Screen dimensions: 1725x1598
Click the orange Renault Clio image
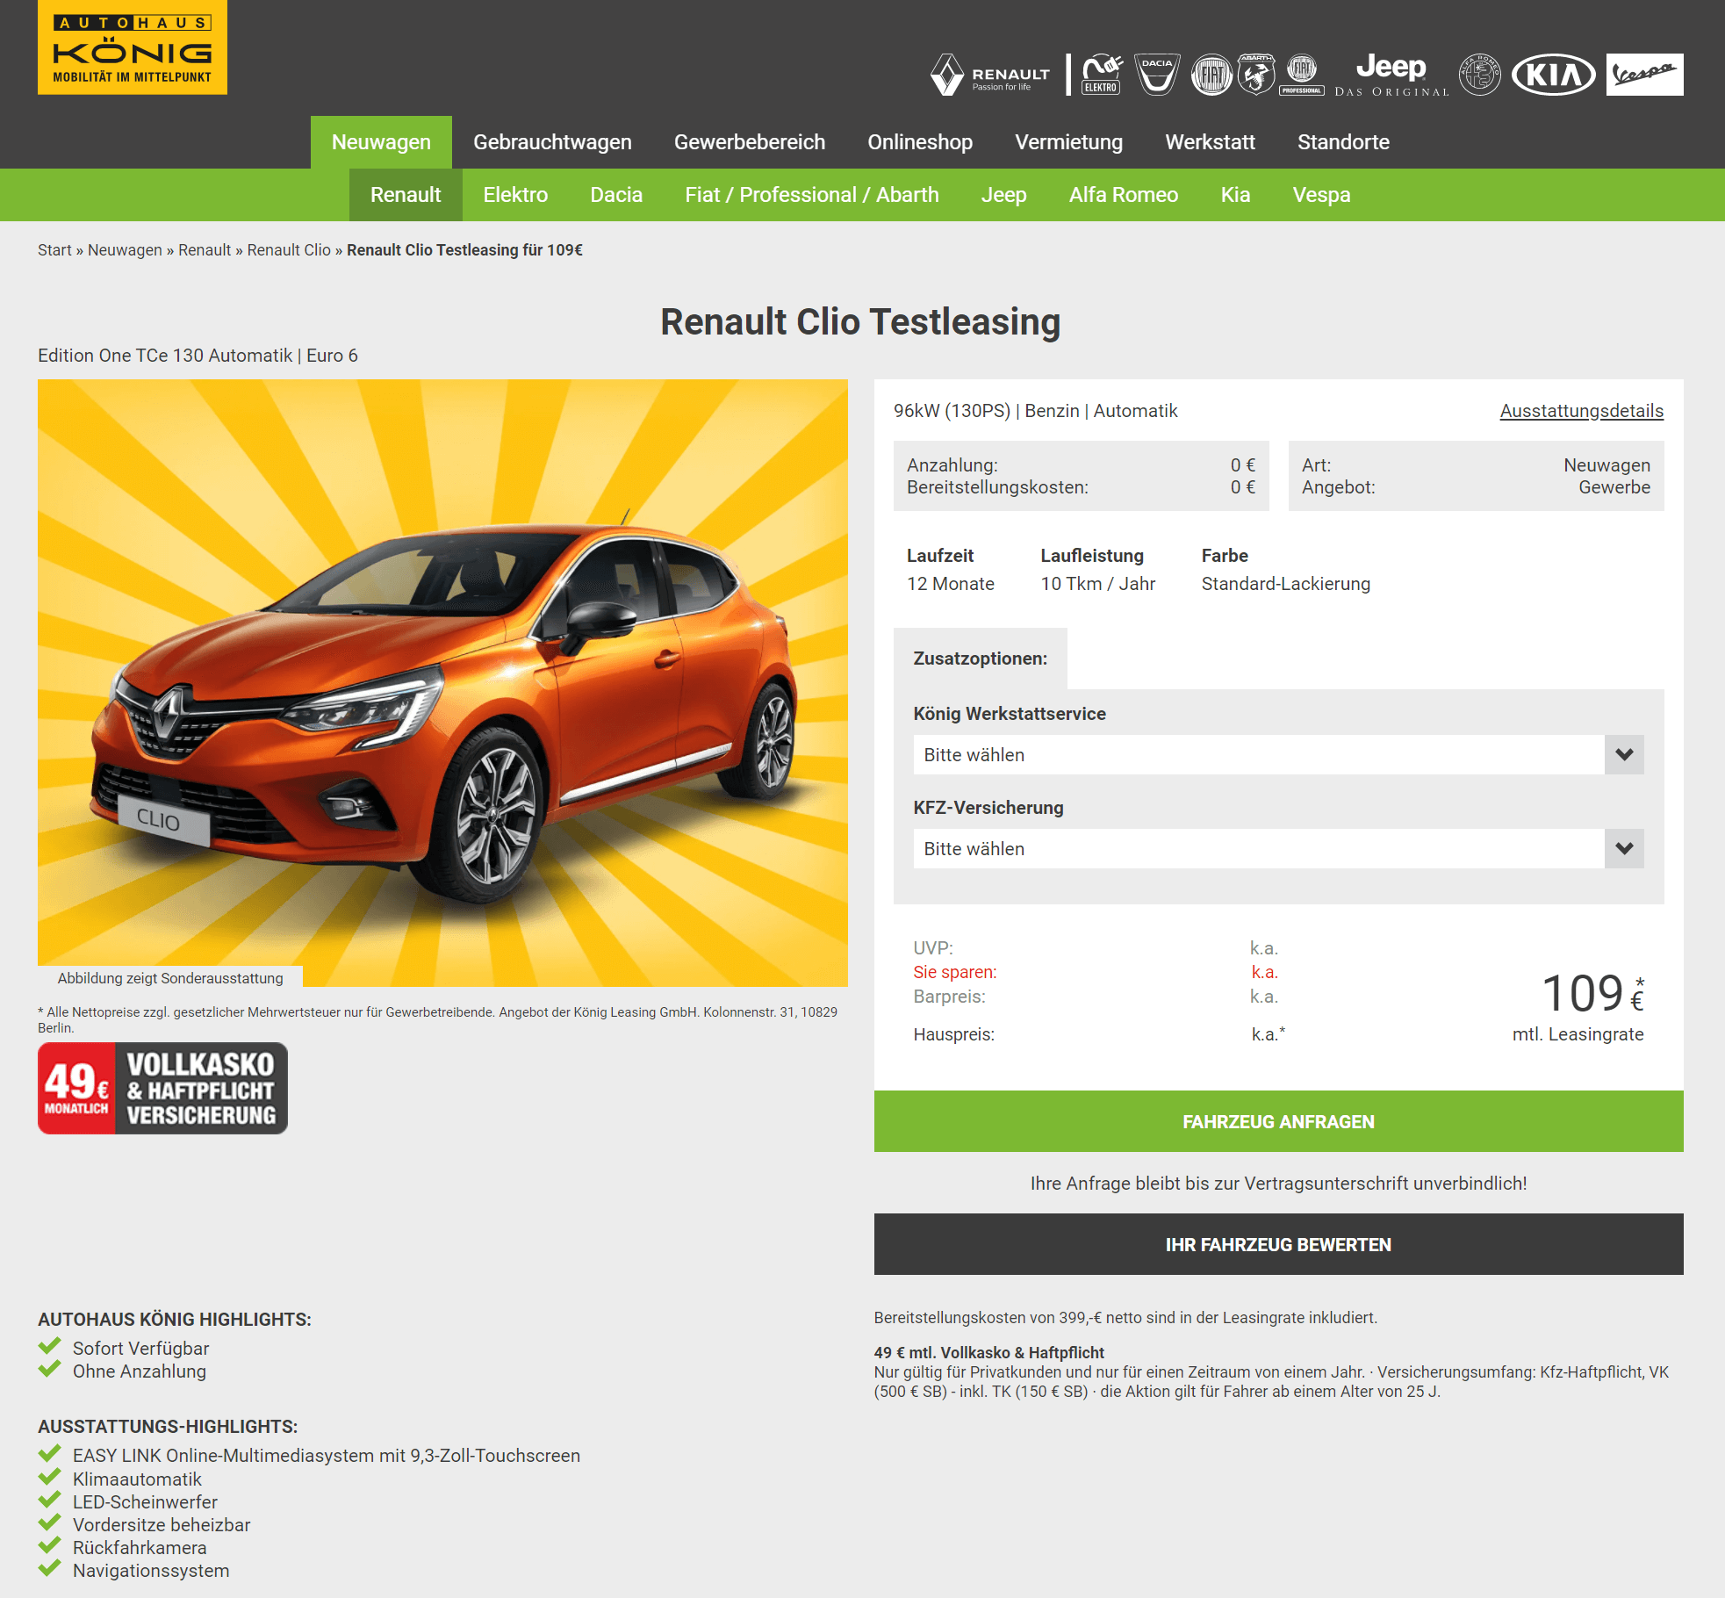(442, 682)
